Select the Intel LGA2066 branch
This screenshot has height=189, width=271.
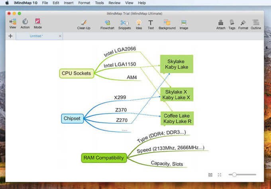click(x=120, y=51)
